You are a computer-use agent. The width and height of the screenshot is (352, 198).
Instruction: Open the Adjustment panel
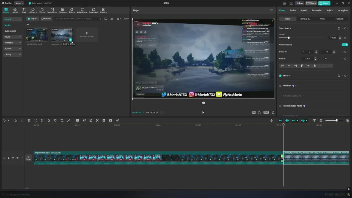click(x=82, y=10)
